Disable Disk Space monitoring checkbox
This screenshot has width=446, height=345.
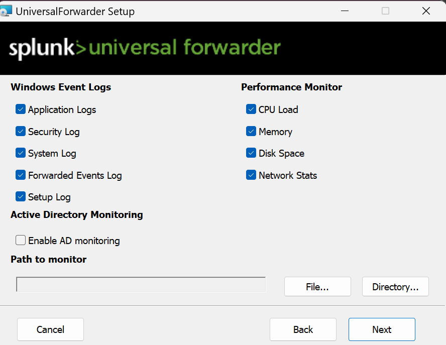coord(251,153)
